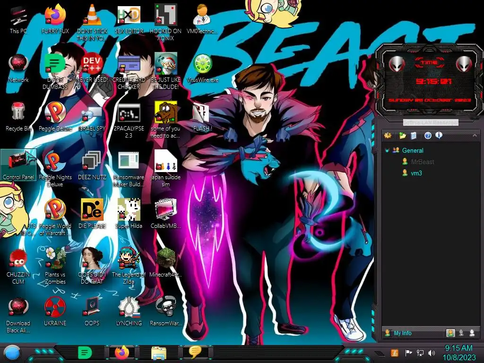Switch to Firefox in taskbar
484x363 pixels.
(x=122, y=353)
